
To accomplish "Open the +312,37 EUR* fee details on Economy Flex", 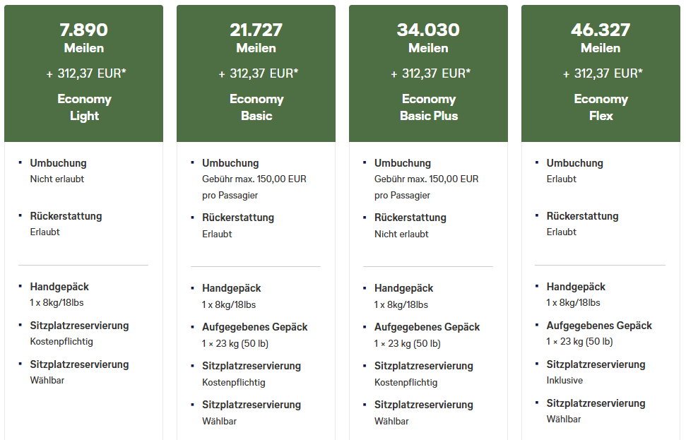I will point(601,72).
